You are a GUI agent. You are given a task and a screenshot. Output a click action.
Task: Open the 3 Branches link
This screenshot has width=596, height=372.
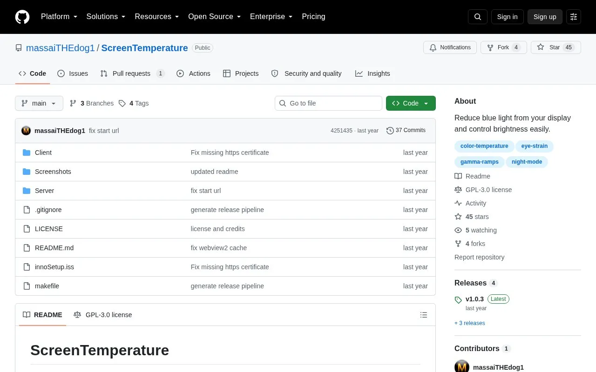(x=92, y=103)
